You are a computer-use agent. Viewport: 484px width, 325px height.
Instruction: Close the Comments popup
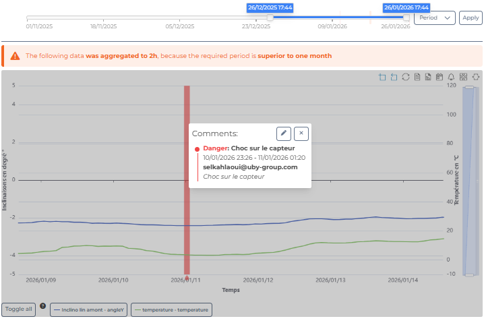coord(301,134)
